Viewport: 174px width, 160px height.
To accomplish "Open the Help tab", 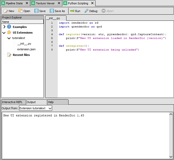I will pos(58,102).
